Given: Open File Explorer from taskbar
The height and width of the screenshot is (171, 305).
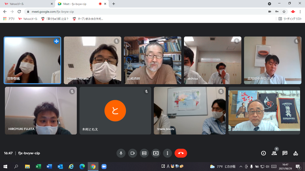Looking at the screenshot, I should coord(27,167).
